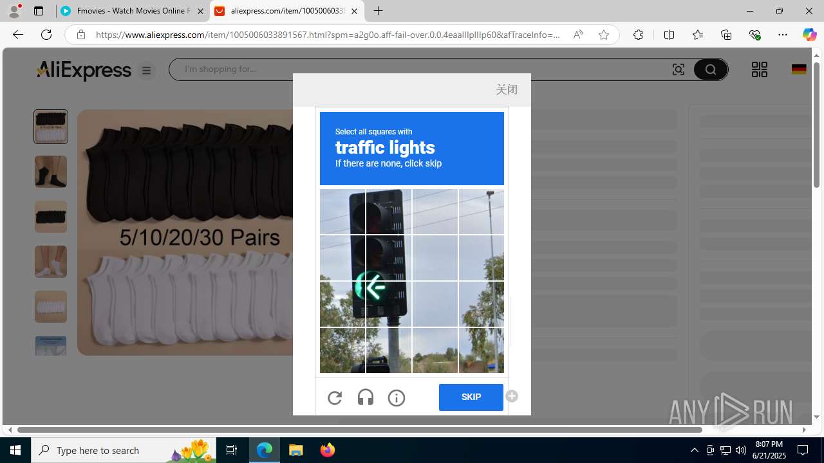Image resolution: width=824 pixels, height=463 pixels.
Task: Open tab actions menu icon
Action: click(x=39, y=11)
